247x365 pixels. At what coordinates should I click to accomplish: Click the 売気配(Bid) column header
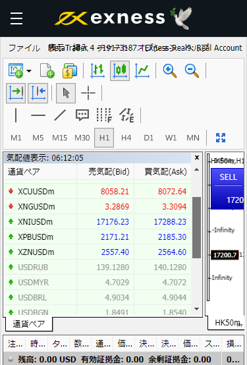[x=105, y=172]
